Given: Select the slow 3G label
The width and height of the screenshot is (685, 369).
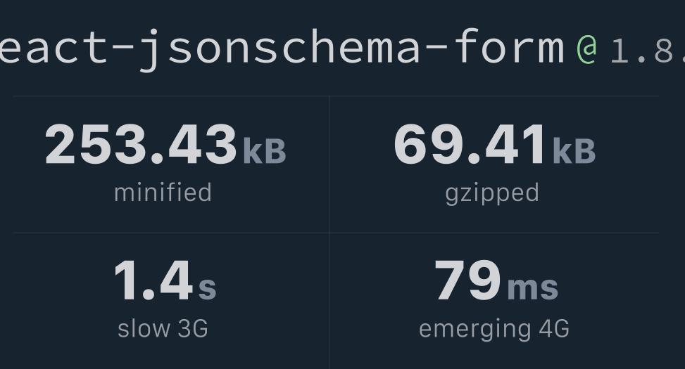Looking at the screenshot, I should point(163,328).
